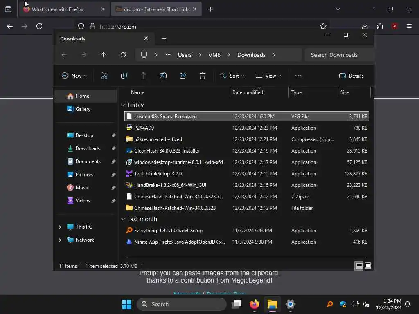Click the VM6 breadcrumb

214,55
